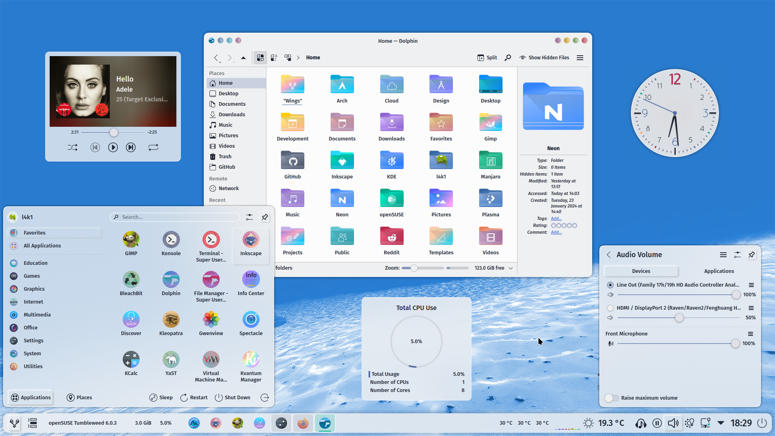
Task: Launch Kleopatra from the application menu
Action: pos(171,323)
